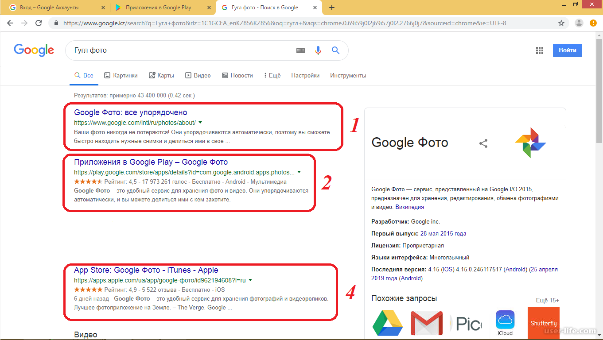The height and width of the screenshot is (340, 603).
Task: Open 'Инструменты' search tools
Action: pos(348,76)
